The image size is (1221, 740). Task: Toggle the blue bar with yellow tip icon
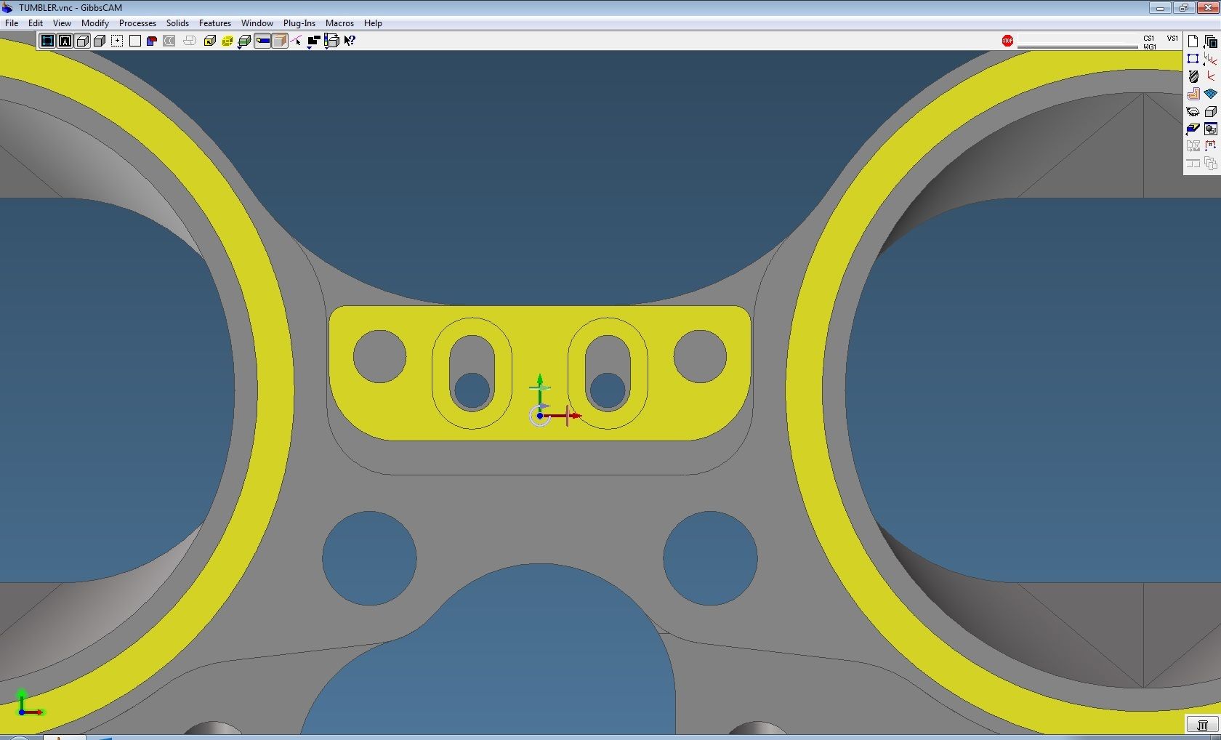(262, 41)
